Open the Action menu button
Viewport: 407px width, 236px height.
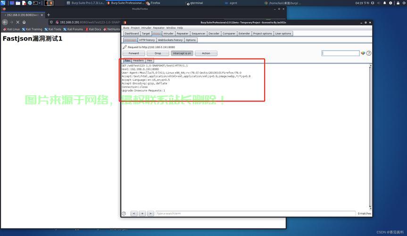coord(206,53)
